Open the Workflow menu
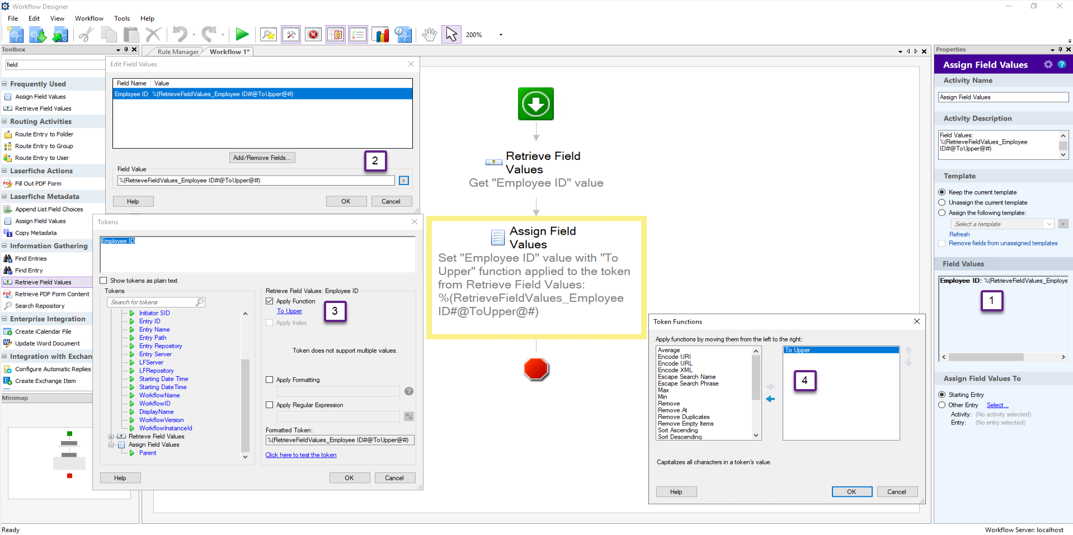Viewport: 1073px width, 535px height. point(89,18)
